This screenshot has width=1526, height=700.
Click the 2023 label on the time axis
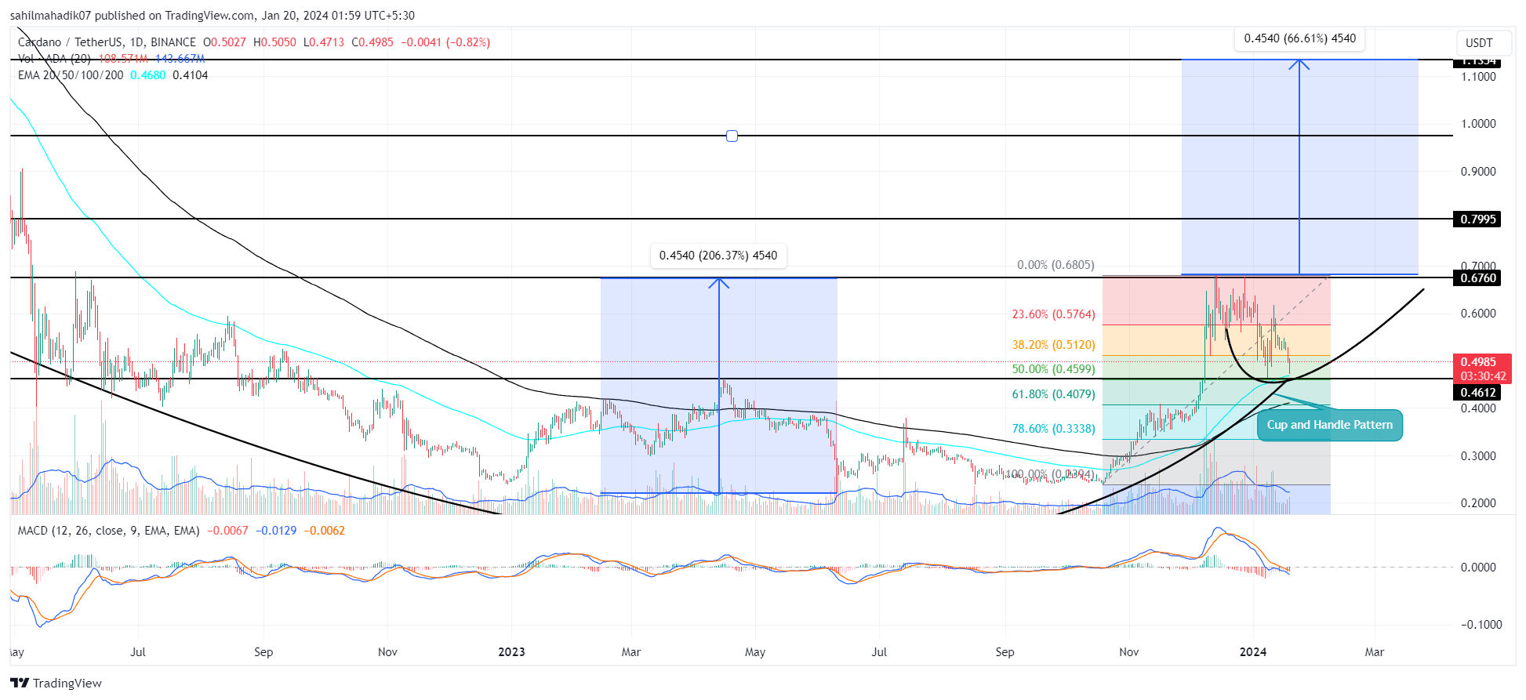[x=511, y=652]
